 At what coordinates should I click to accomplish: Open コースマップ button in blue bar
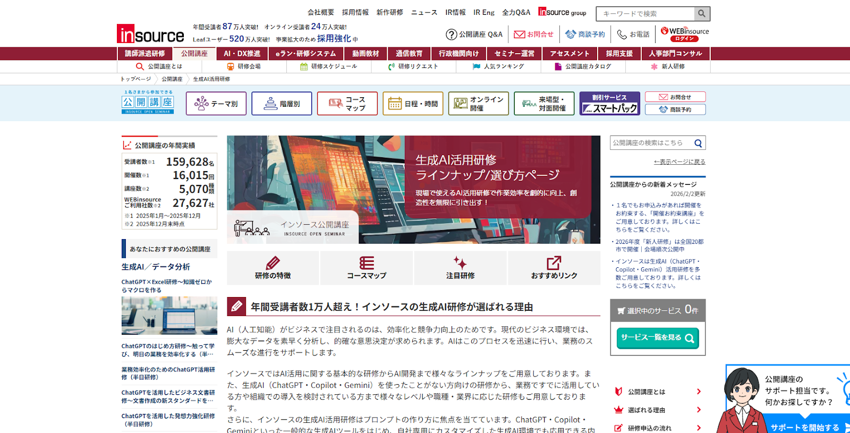pos(347,104)
